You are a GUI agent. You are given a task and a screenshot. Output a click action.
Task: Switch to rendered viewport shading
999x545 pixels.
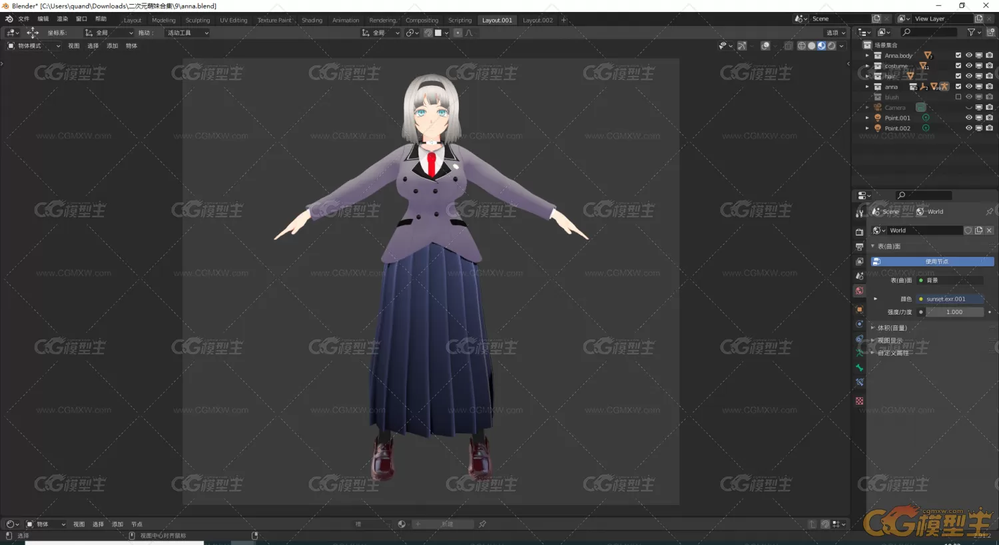831,46
